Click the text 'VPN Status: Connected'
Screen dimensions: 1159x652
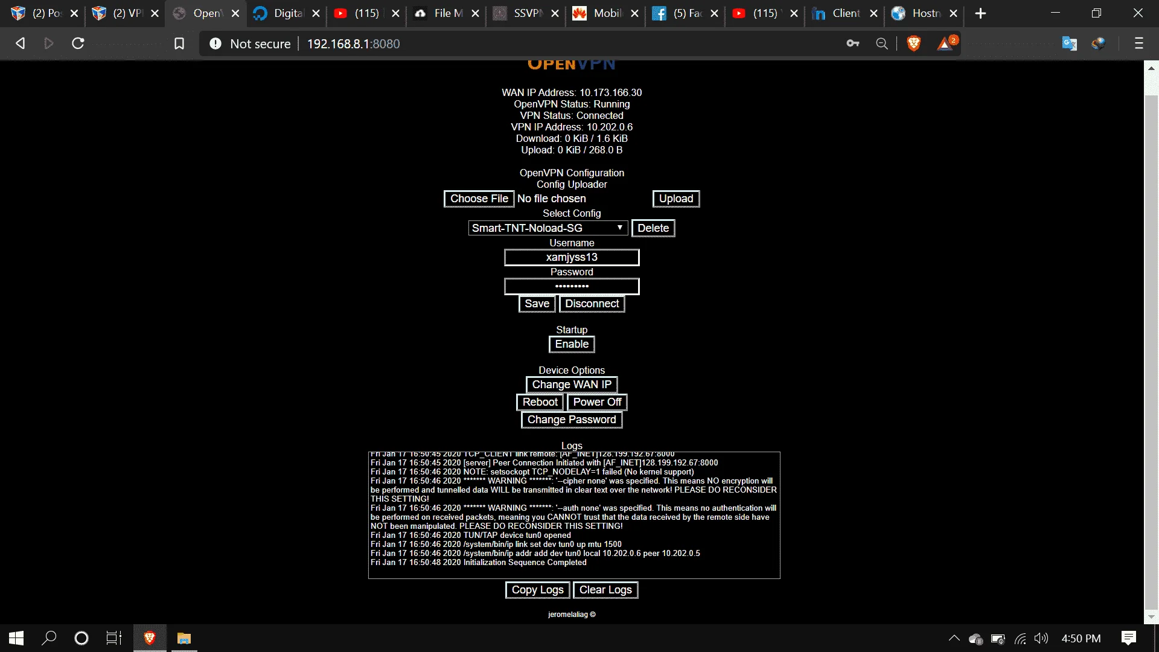tap(572, 115)
